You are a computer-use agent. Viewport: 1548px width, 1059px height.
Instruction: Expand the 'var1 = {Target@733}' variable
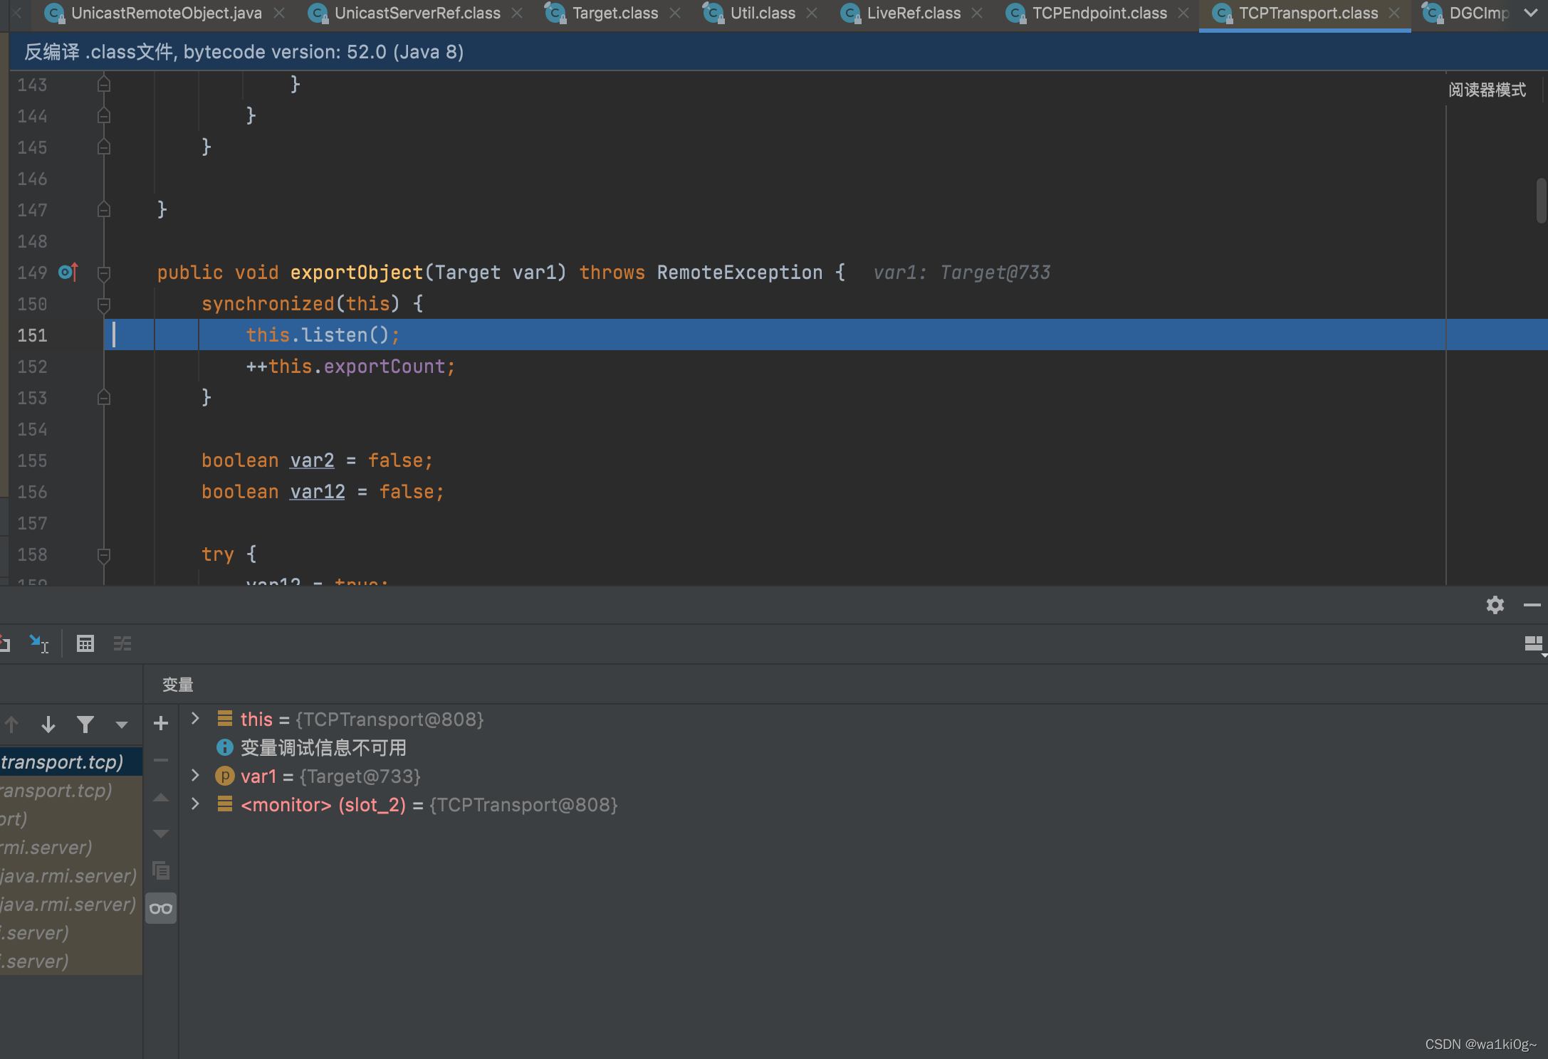[x=195, y=776]
